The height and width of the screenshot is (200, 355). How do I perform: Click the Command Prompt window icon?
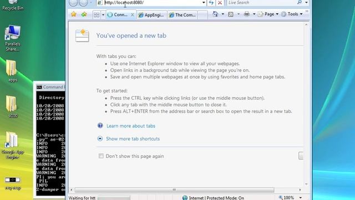pyautogui.click(x=39, y=87)
